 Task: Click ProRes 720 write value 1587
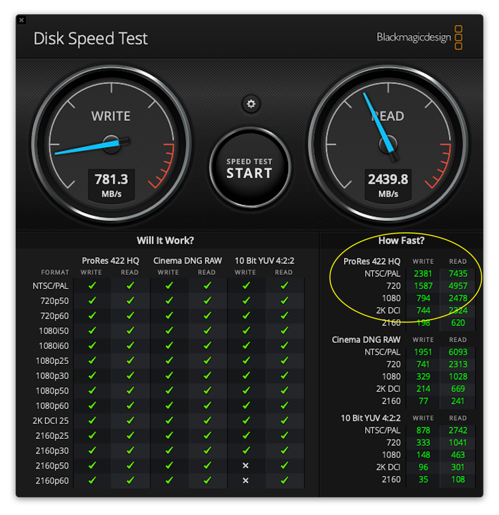423,286
